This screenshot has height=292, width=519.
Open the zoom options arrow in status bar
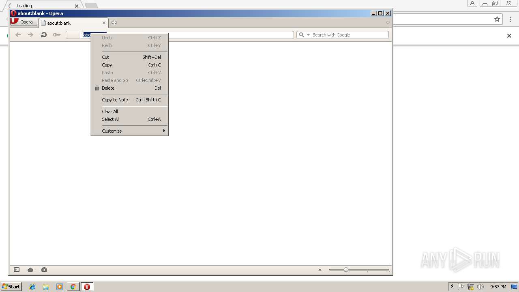320,270
